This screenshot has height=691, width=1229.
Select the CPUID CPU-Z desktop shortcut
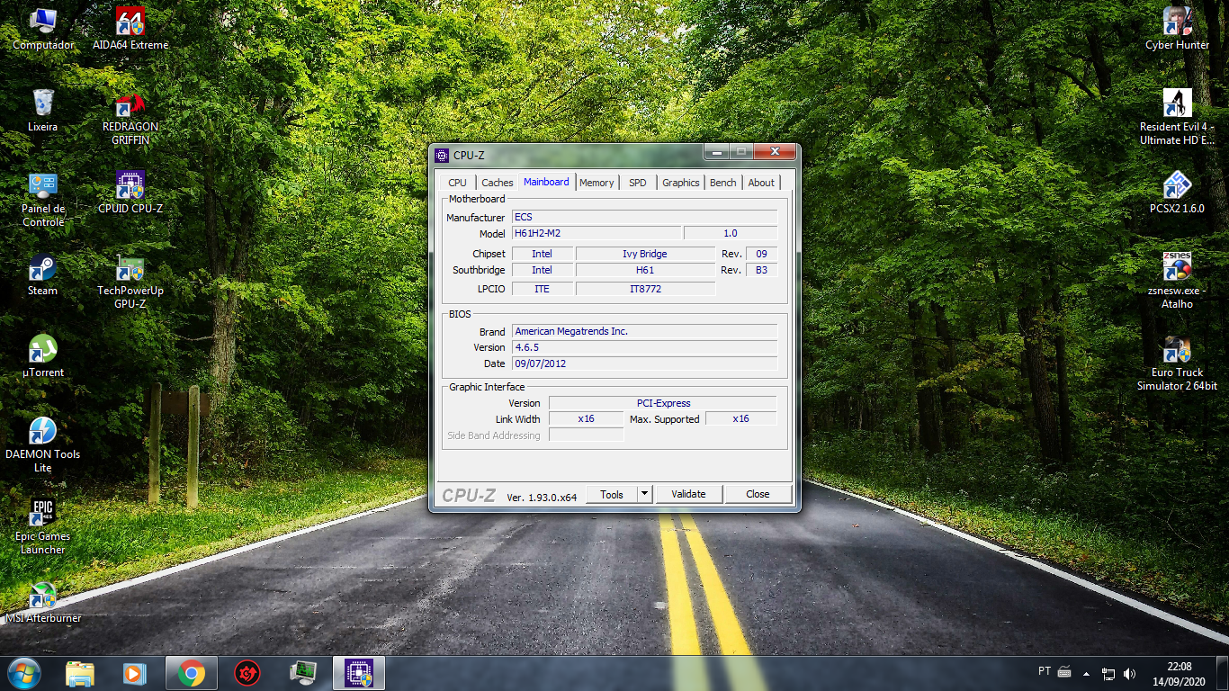130,193
